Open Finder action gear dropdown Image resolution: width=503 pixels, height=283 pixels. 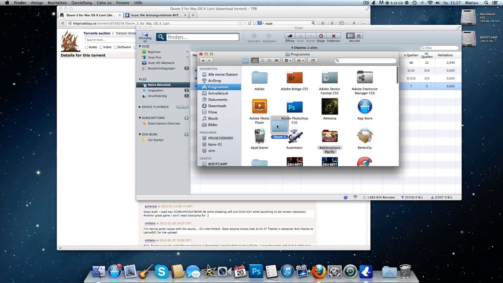(x=288, y=61)
